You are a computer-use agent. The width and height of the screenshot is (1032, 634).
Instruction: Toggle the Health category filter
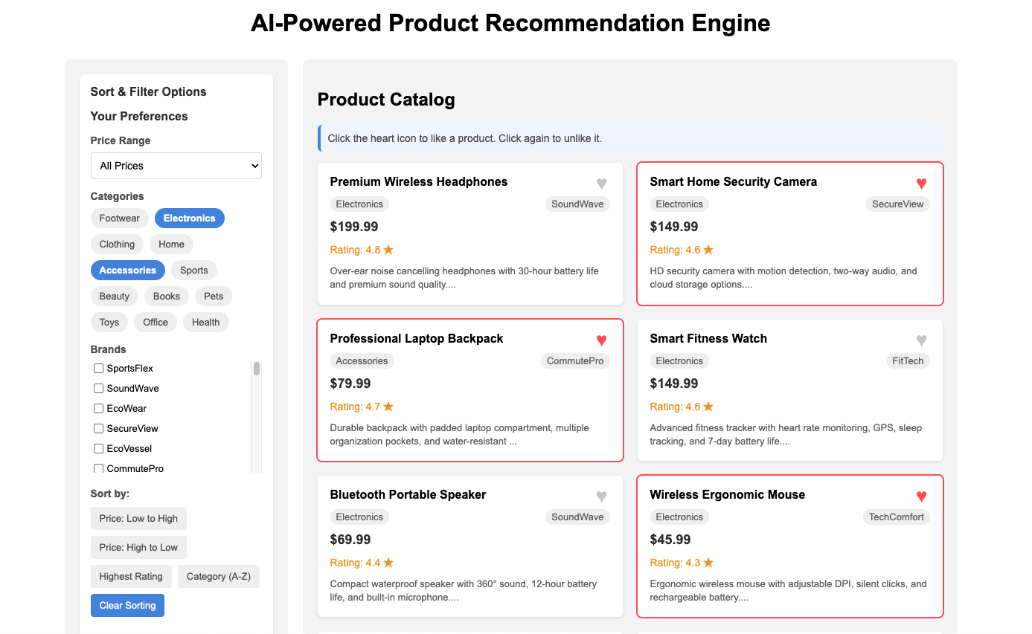click(206, 322)
